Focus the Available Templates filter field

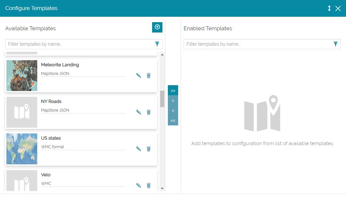tap(79, 44)
